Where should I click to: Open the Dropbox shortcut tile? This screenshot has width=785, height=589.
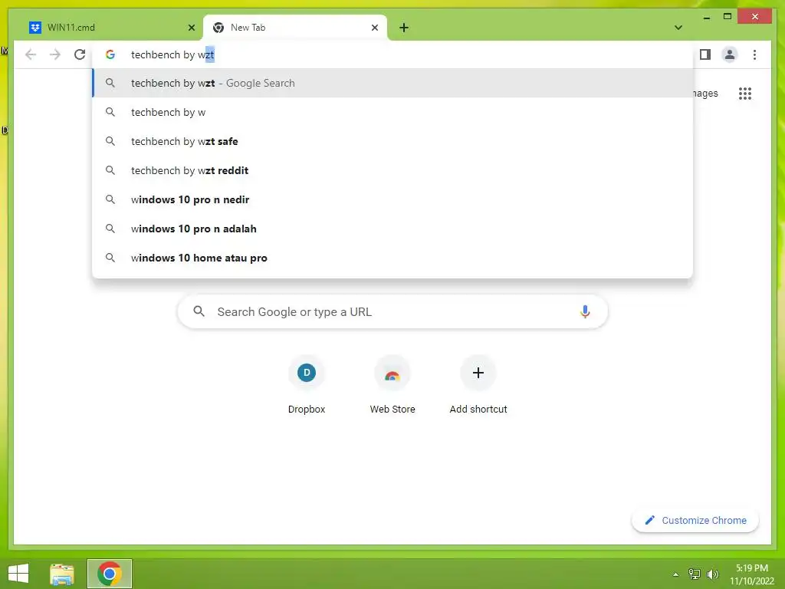tap(307, 385)
